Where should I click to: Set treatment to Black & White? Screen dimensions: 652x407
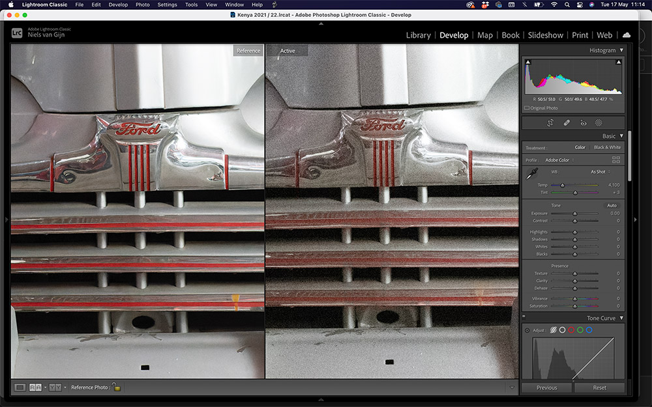(607, 147)
